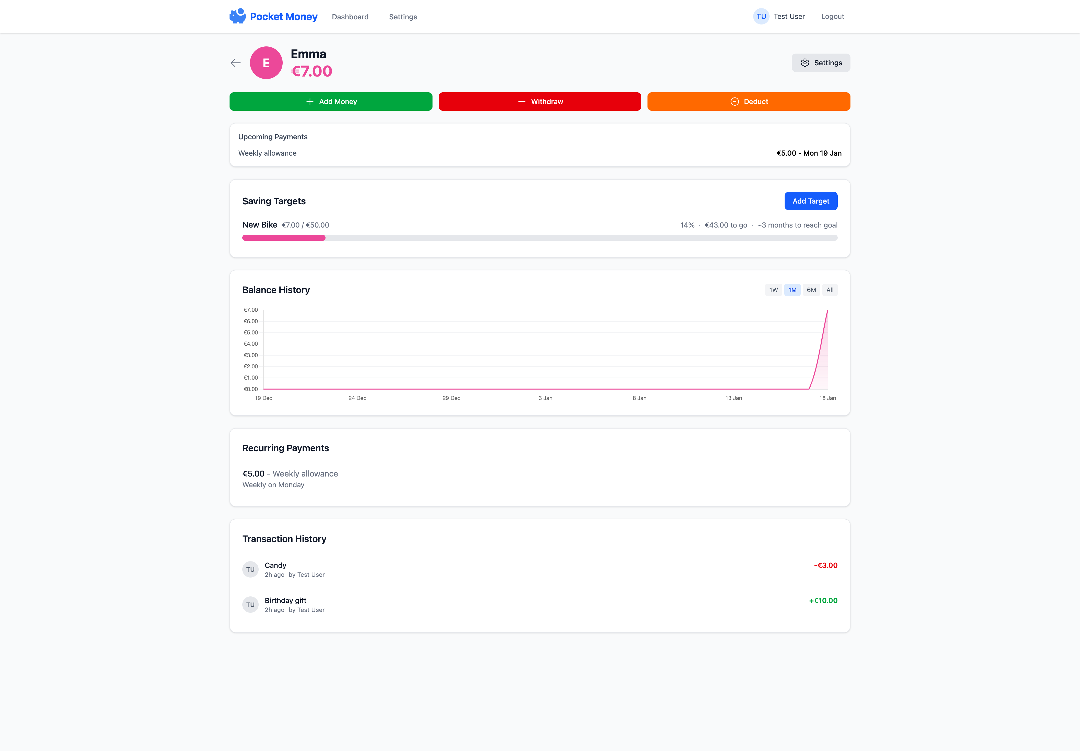The height and width of the screenshot is (751, 1080).
Task: Switch balance history to 1W range
Action: 773,290
